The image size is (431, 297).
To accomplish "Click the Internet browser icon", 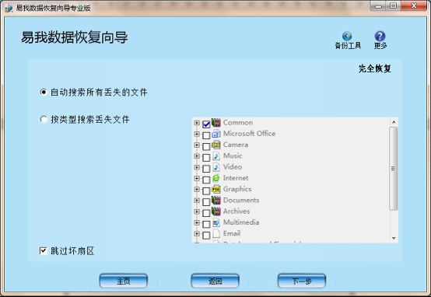I will [x=216, y=178].
